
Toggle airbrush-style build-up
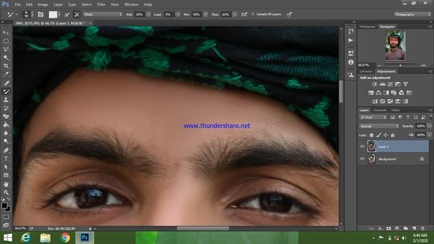point(244,14)
